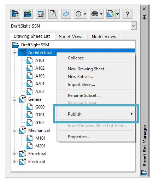This screenshot has height=181, width=154.
Task: Choose Collapse from the context menu
Action: coord(96,58)
